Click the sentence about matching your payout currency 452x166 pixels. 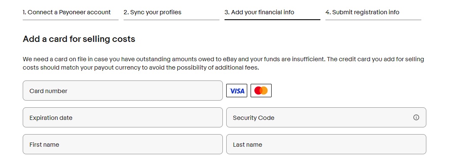223,64
